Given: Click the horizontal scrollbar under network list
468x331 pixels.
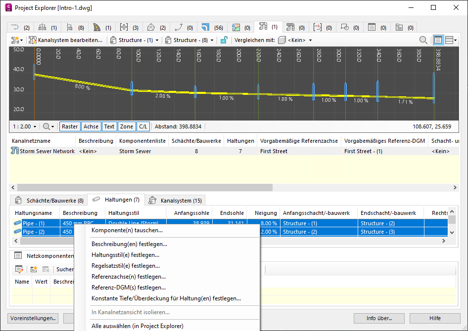Looking at the screenshot, I should coord(144,188).
